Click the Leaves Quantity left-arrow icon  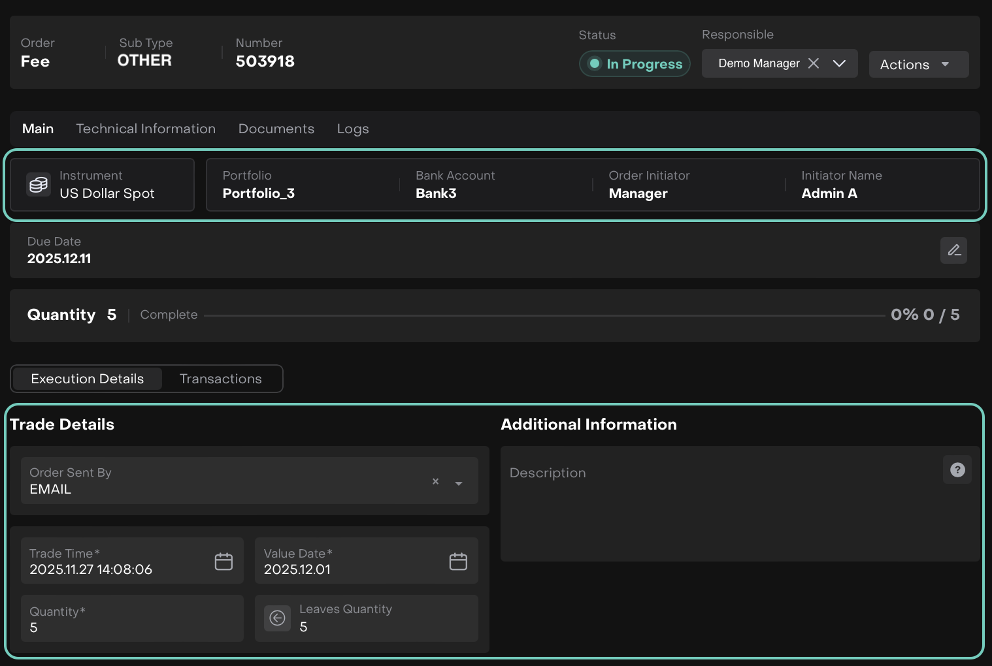(x=277, y=618)
